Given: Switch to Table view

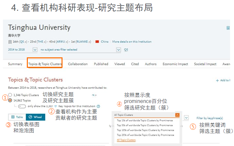Looking at the screenshot, I should coord(17,117).
